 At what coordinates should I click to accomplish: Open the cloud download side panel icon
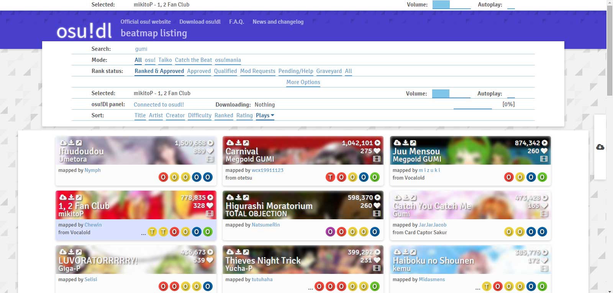[600, 147]
